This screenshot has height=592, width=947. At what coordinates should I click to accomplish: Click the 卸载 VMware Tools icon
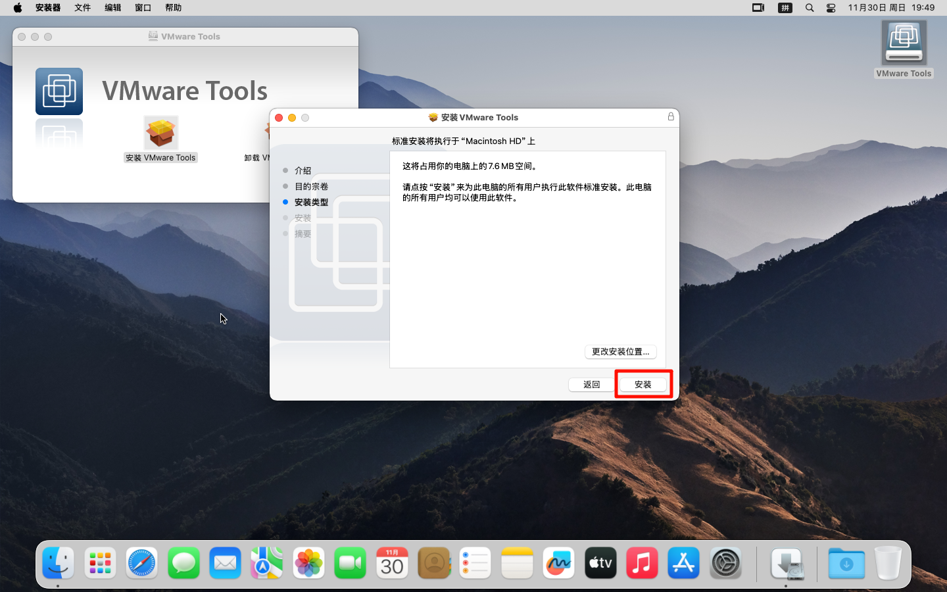[x=257, y=158]
